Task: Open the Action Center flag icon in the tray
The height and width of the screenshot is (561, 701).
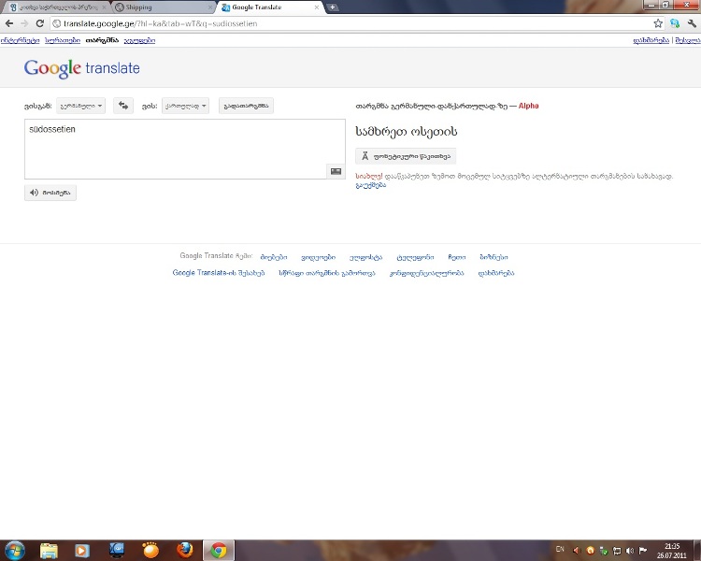Action: coord(643,551)
